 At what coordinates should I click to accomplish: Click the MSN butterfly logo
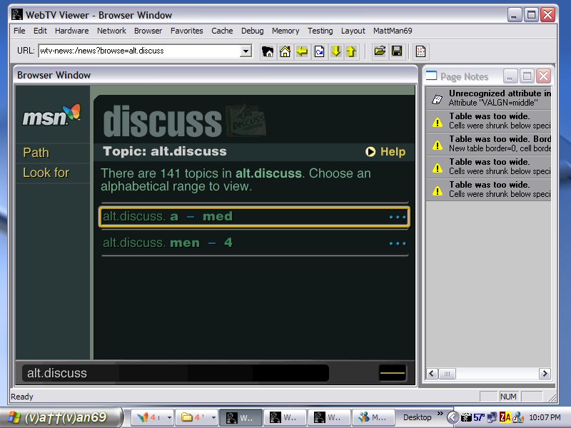pyautogui.click(x=51, y=115)
